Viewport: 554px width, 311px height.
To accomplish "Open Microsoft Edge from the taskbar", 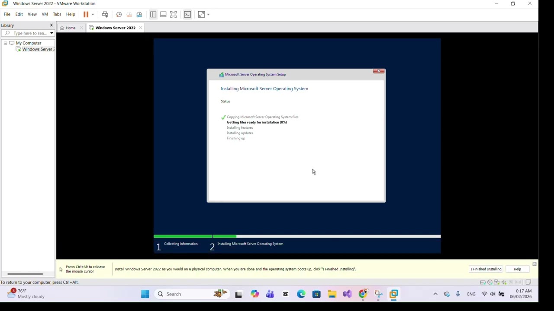I will click(x=301, y=294).
